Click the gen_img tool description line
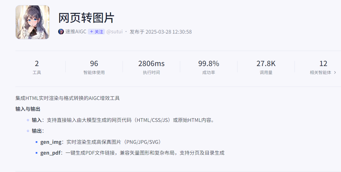 coord(101,142)
